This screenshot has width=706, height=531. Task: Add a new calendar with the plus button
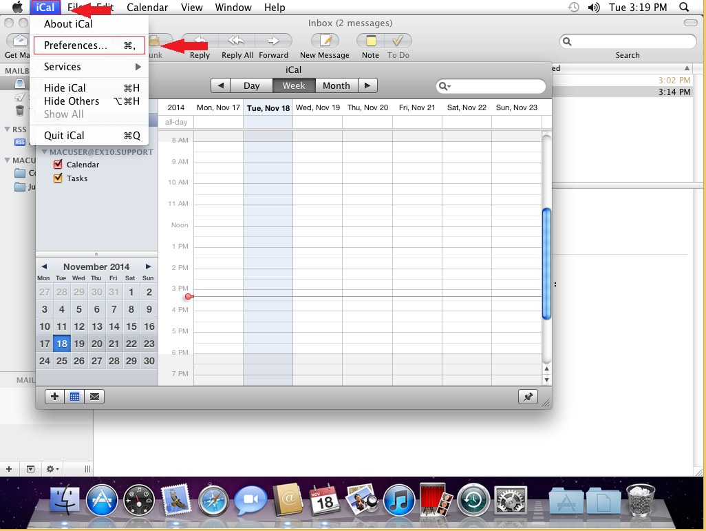[54, 396]
